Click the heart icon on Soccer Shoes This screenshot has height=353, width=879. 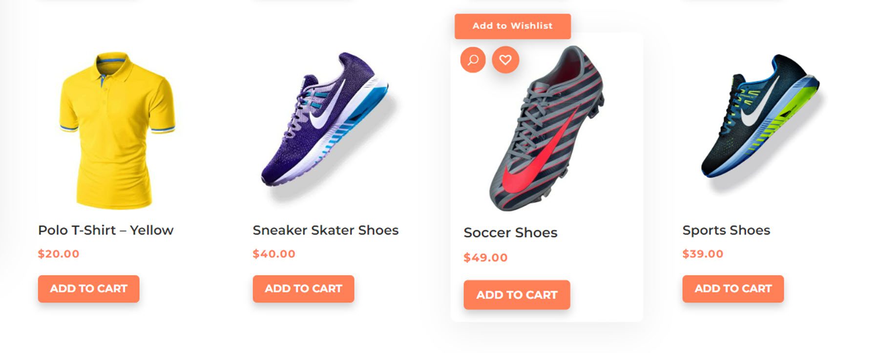click(505, 60)
